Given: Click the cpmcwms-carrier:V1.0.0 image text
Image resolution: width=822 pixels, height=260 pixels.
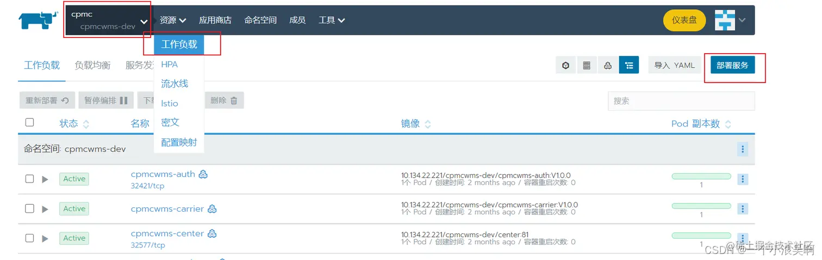Looking at the screenshot, I should (x=489, y=205).
